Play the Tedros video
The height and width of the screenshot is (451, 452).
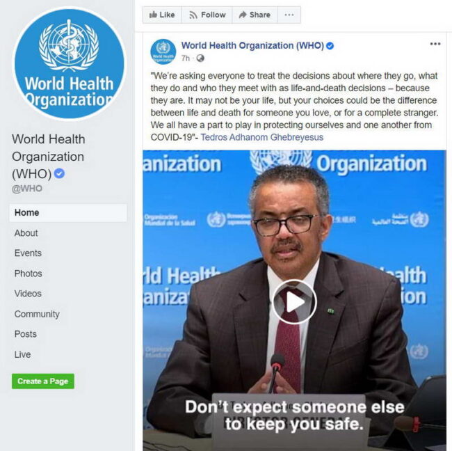tap(294, 302)
